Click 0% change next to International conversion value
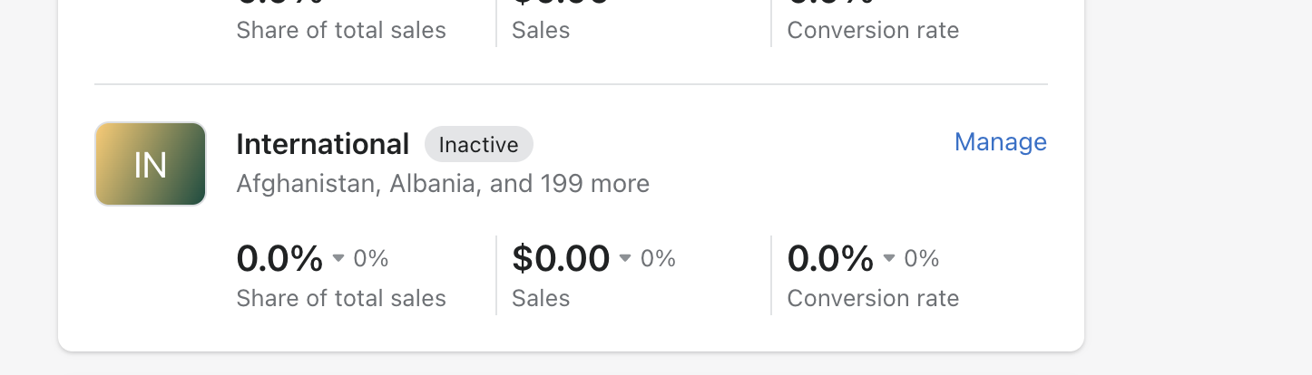The height and width of the screenshot is (375, 1312). [x=922, y=259]
